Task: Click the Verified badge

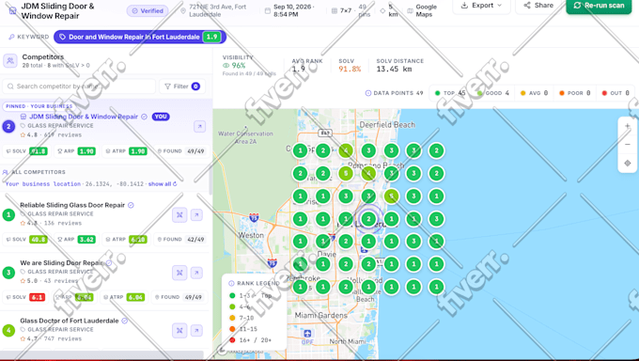Action: pos(148,11)
